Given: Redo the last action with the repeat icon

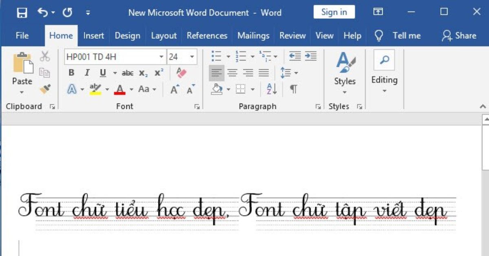Looking at the screenshot, I should tap(67, 13).
